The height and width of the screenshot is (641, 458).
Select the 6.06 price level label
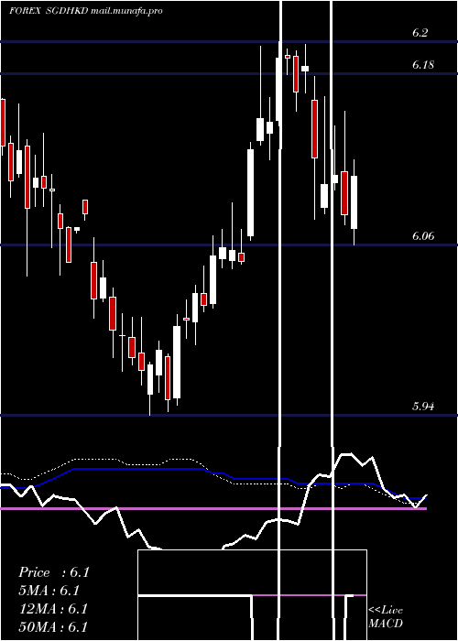pyautogui.click(x=423, y=236)
